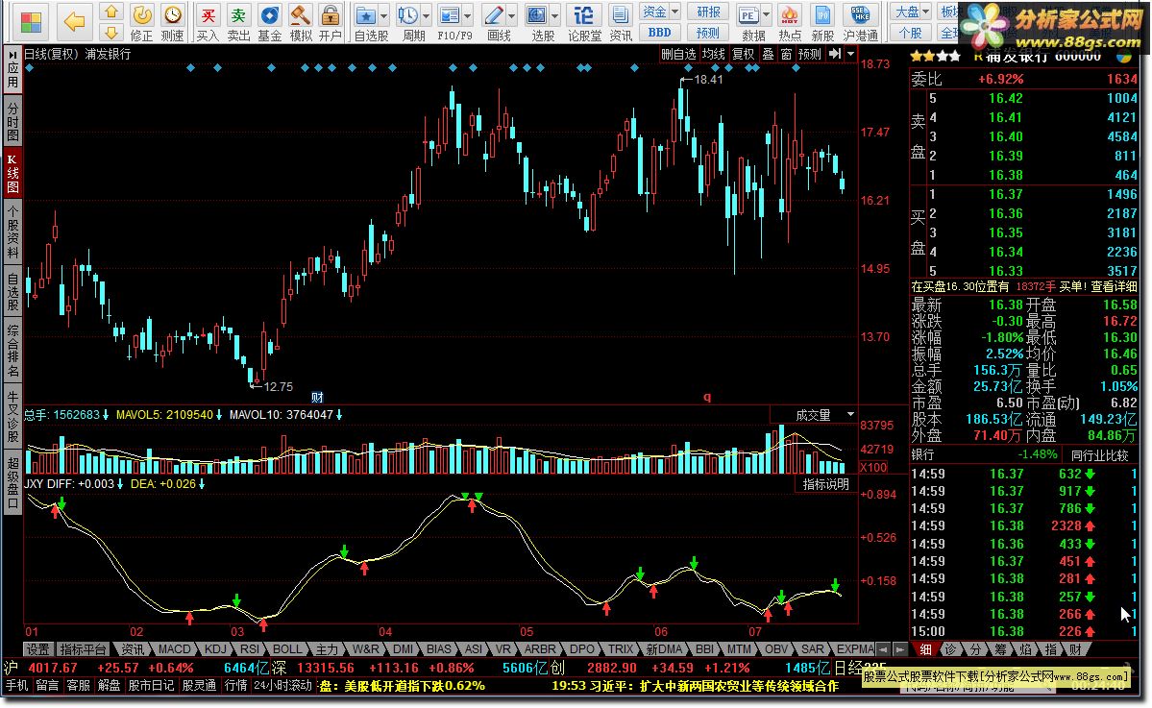Open the 论股堂 forum icon
Image resolution: width=1152 pixels, height=708 pixels.
pos(584,22)
